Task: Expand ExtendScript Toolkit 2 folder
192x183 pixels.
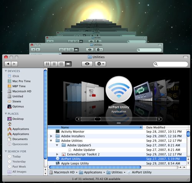Action: coord(57,154)
